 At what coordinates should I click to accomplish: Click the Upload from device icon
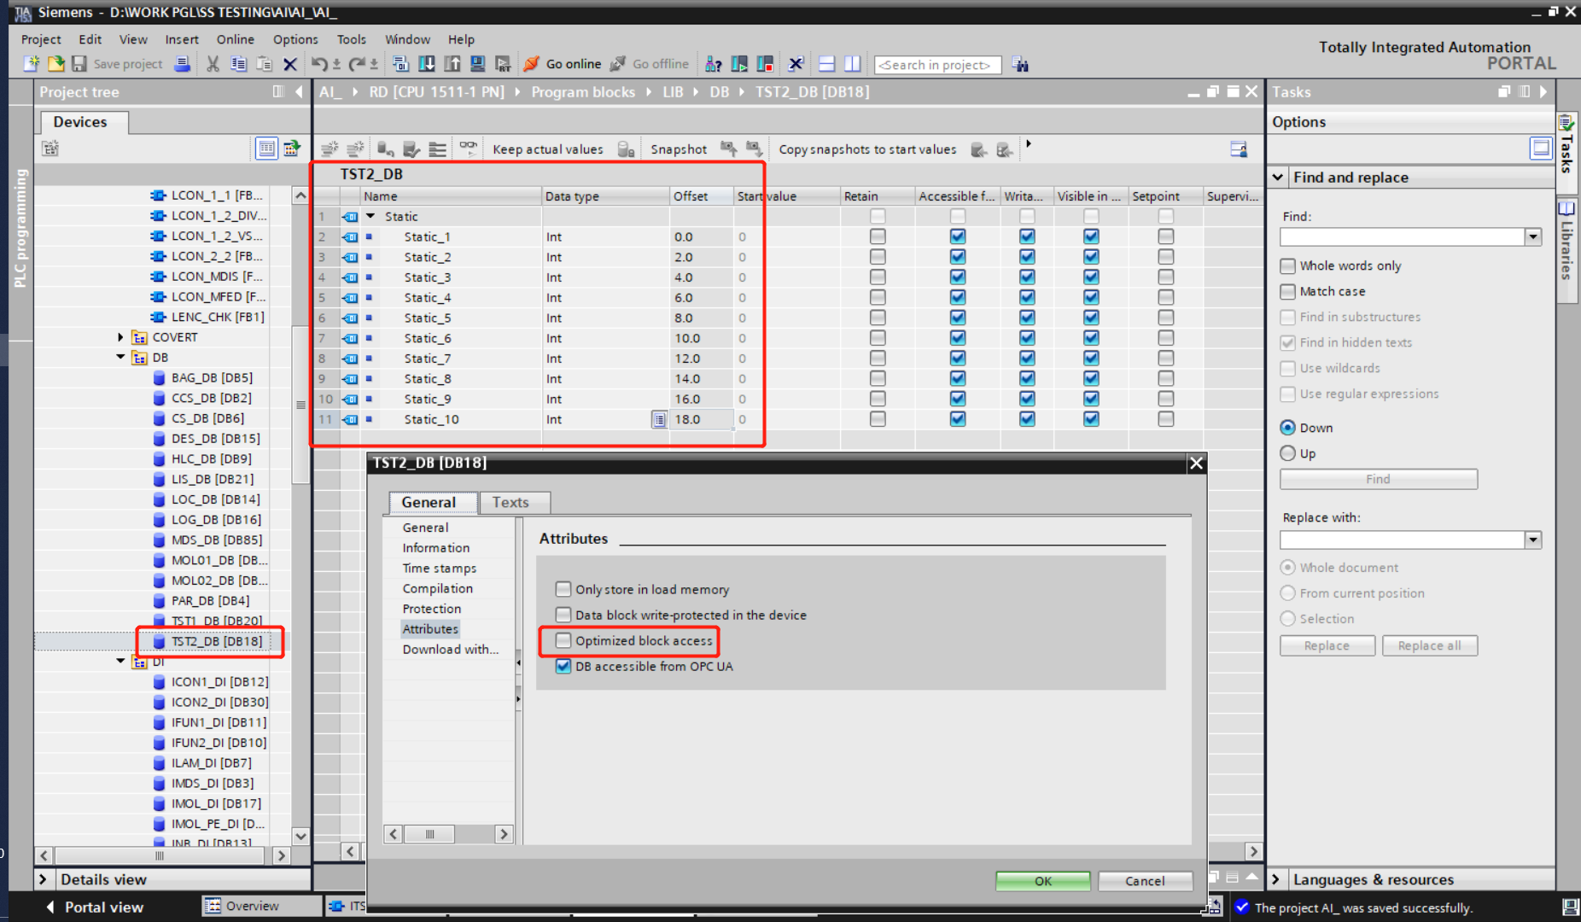[x=452, y=64]
